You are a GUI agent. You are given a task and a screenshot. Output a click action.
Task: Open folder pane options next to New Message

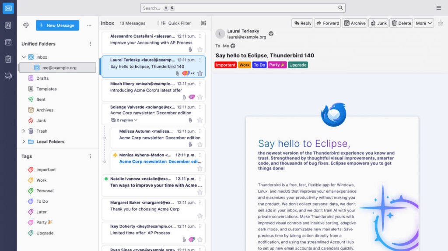pyautogui.click(x=89, y=25)
